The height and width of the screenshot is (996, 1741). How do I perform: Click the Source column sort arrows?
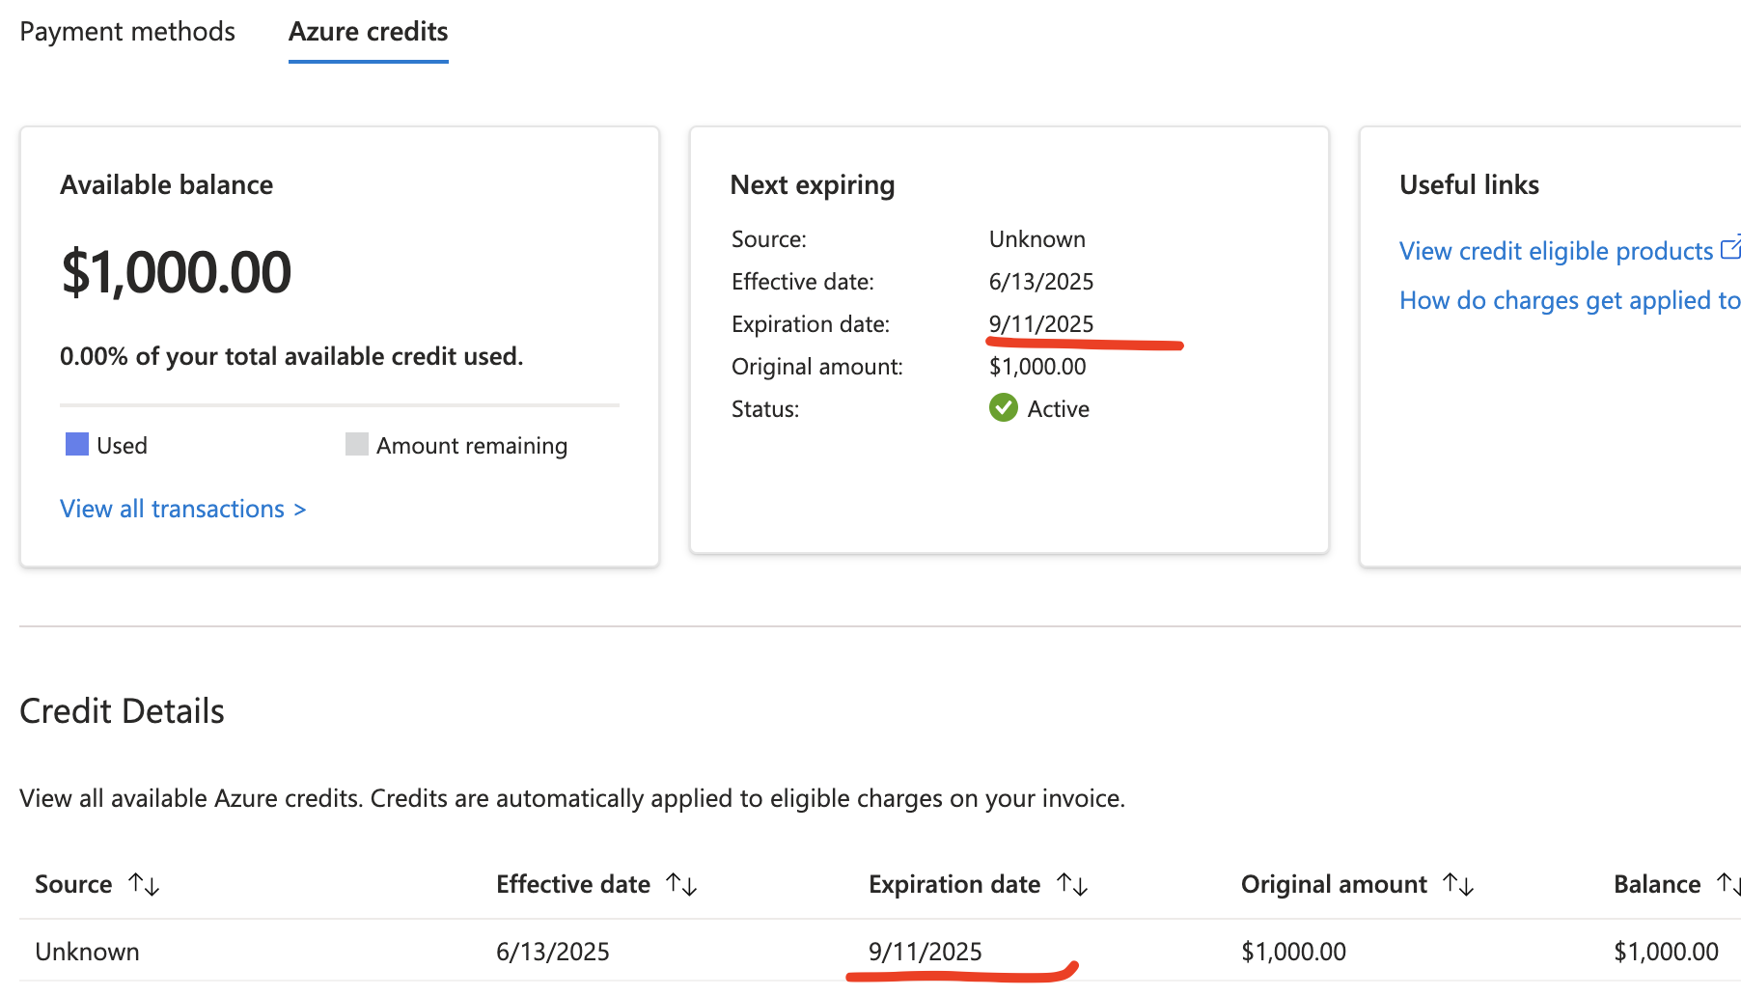[x=145, y=884]
